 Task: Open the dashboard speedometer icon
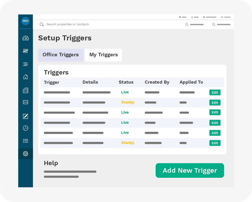pos(25,38)
